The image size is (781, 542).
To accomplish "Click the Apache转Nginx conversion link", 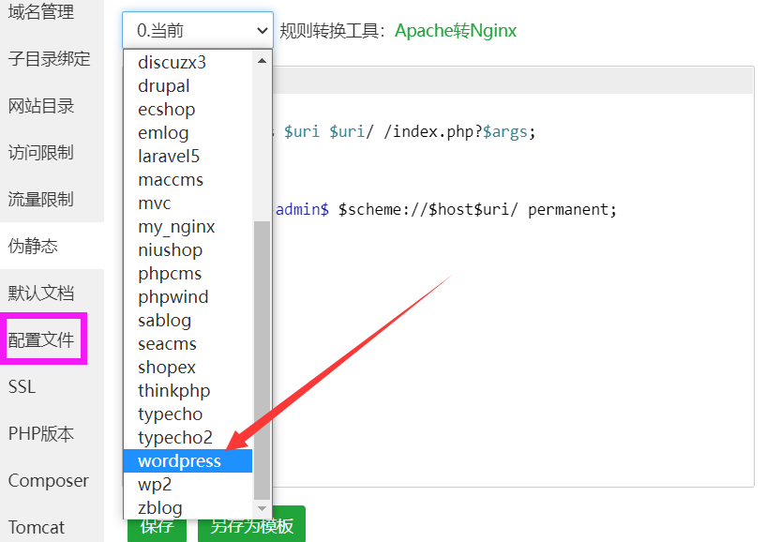I will (456, 31).
